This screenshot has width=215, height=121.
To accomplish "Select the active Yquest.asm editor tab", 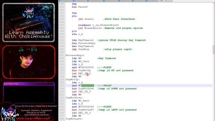I will [x=166, y=1].
